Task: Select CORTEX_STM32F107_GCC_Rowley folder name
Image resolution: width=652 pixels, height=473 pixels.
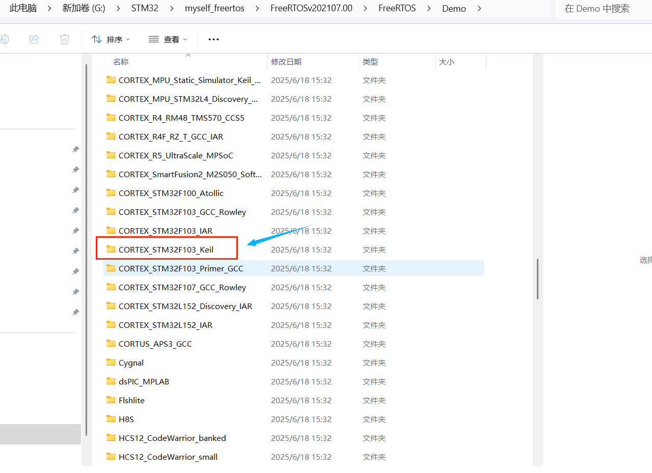Action: click(x=182, y=287)
